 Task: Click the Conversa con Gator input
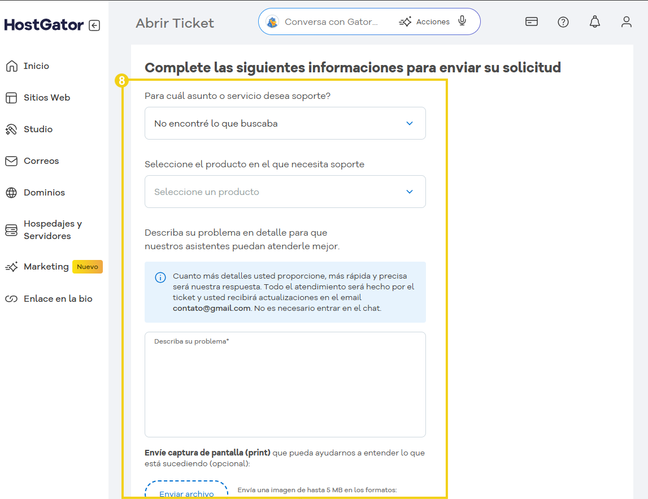[331, 22]
